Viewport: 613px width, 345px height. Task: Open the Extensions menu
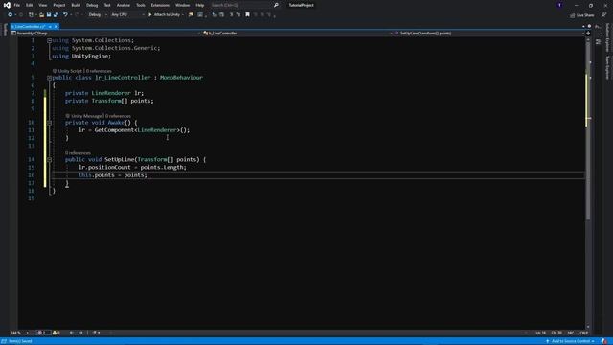[160, 5]
